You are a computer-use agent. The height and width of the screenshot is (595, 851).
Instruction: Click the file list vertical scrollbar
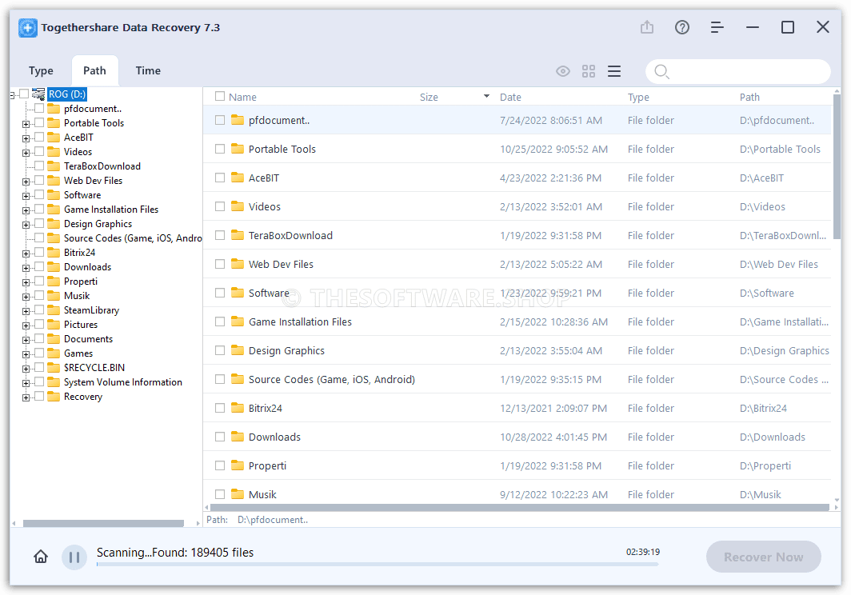(x=837, y=166)
